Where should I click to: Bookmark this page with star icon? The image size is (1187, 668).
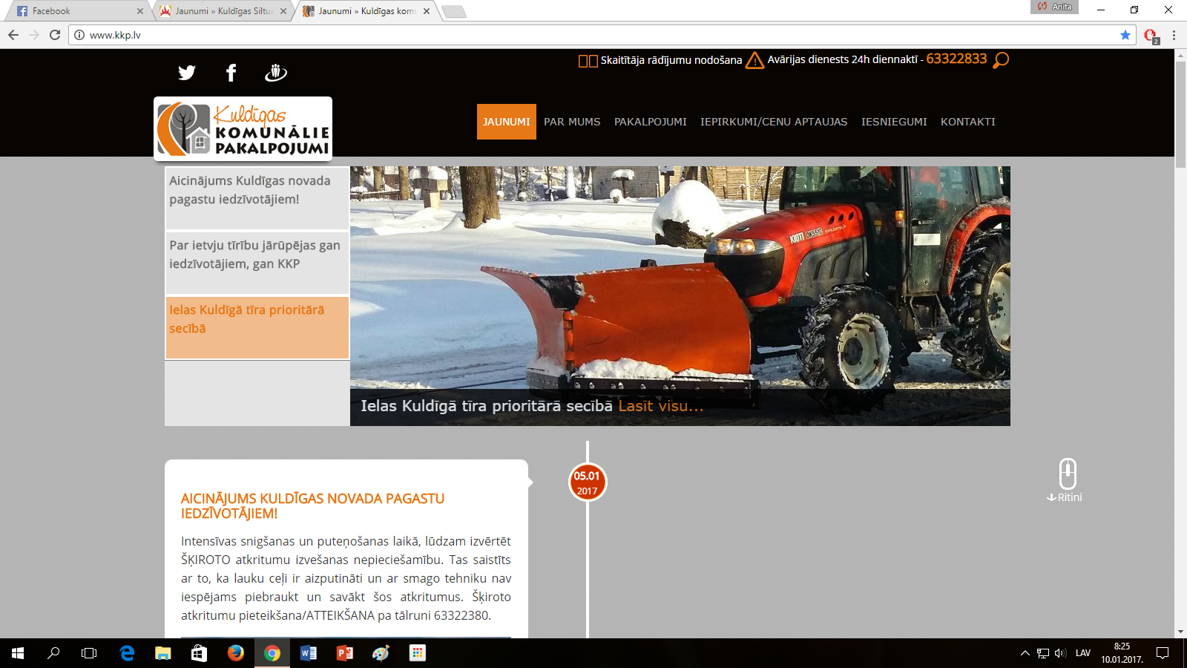click(x=1125, y=35)
